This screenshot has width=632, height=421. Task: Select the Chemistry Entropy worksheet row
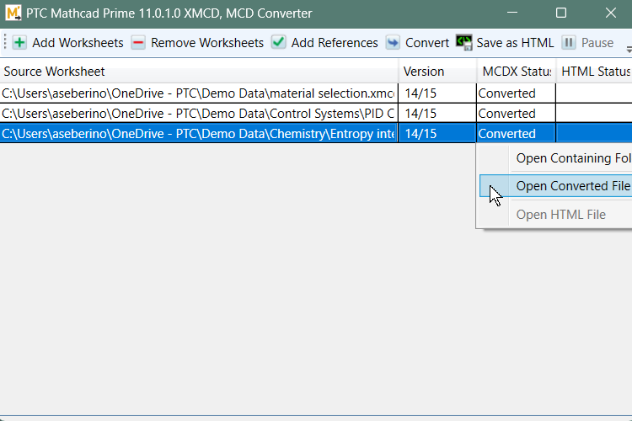click(199, 134)
